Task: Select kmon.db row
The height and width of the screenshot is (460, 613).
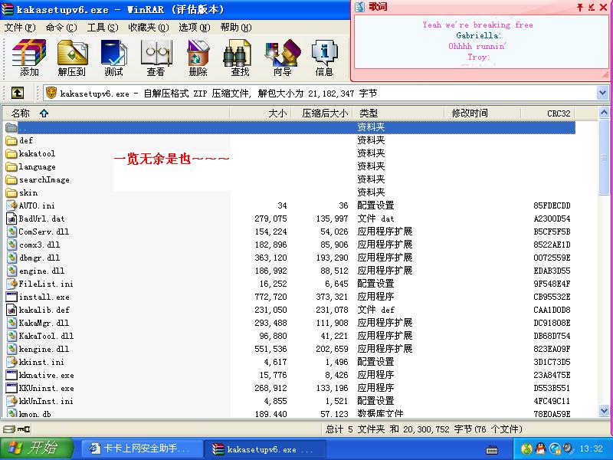Action: 290,413
